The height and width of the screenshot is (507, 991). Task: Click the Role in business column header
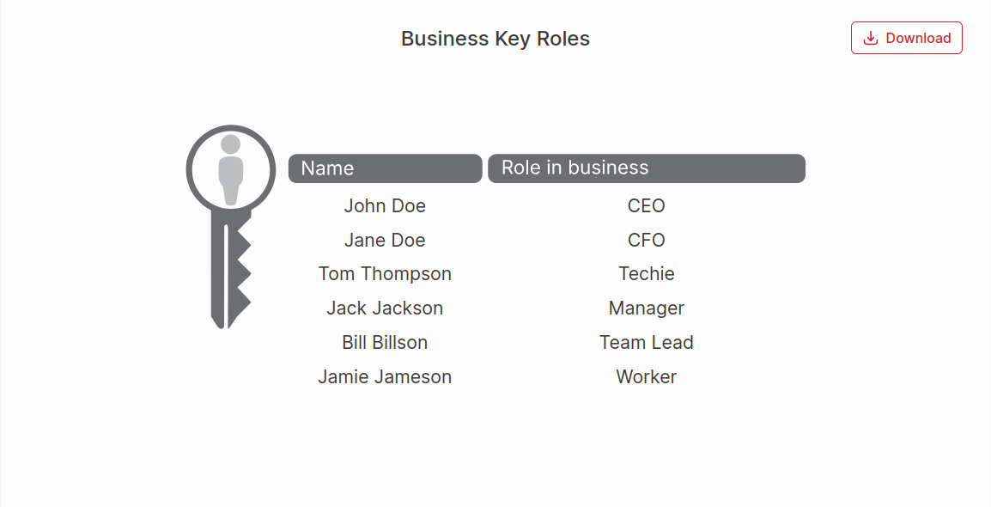tap(647, 168)
